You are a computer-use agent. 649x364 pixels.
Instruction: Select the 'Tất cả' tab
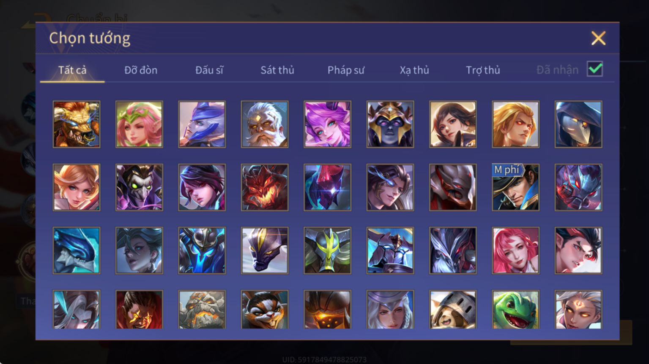click(x=72, y=70)
